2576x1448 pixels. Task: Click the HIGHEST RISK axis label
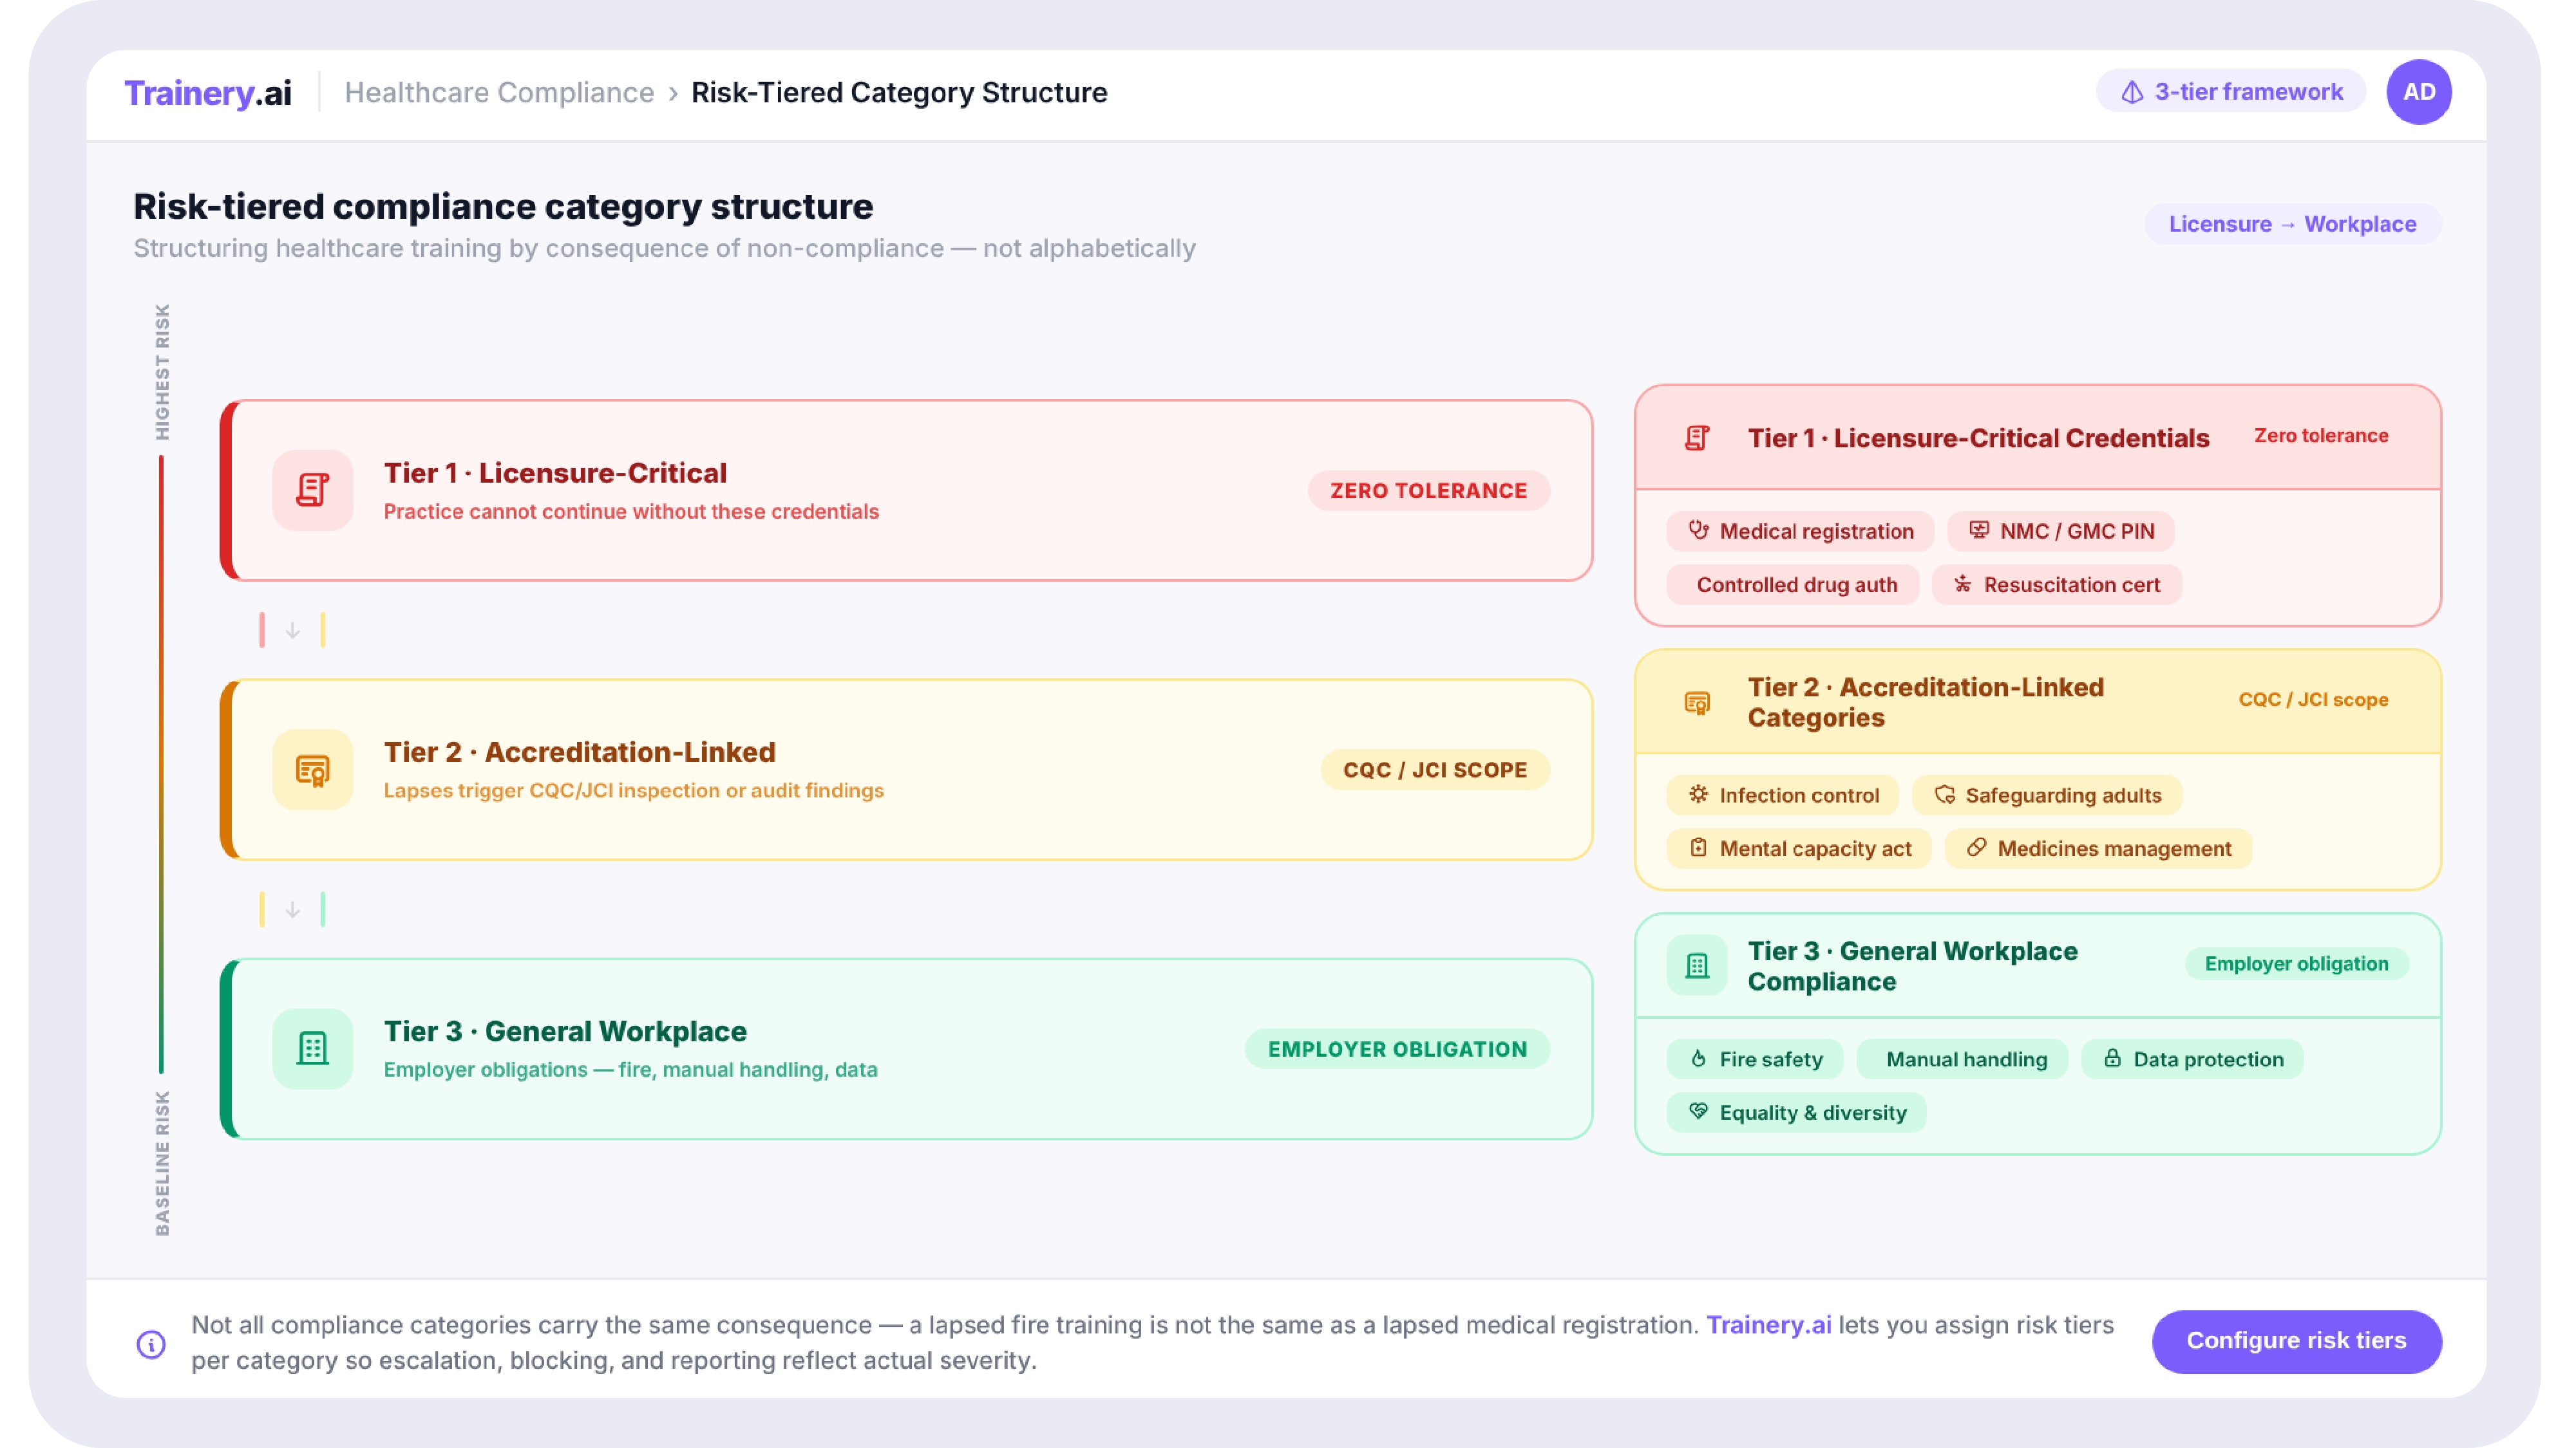(x=162, y=371)
